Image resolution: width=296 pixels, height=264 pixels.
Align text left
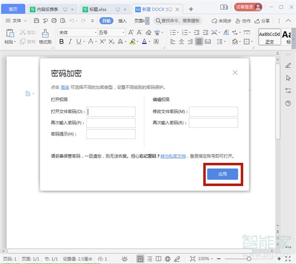[x=173, y=41]
